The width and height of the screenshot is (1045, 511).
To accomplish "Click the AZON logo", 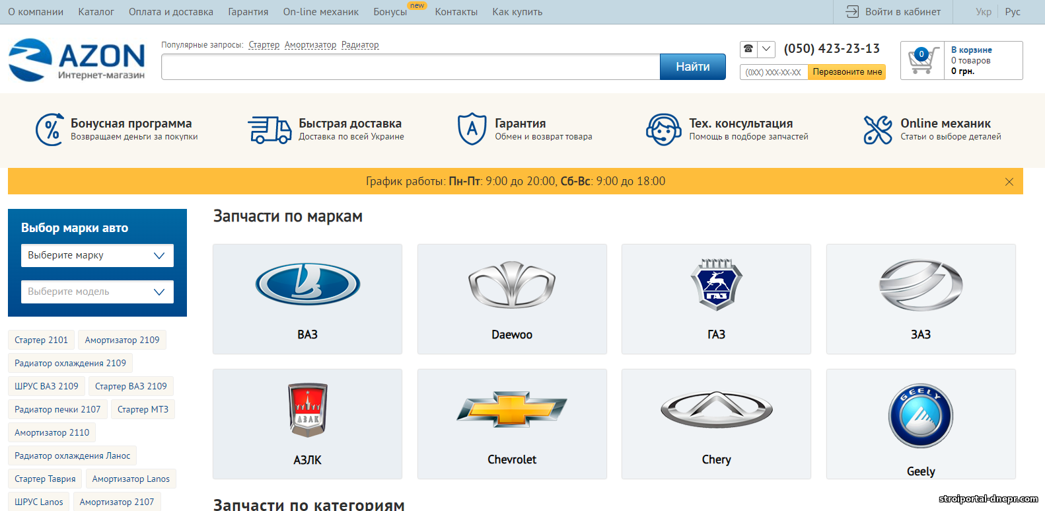I will pyautogui.click(x=77, y=60).
